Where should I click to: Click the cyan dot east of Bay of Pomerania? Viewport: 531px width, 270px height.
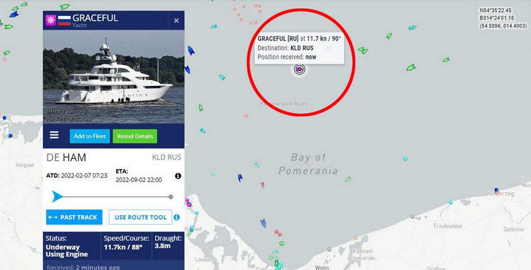tap(405, 158)
